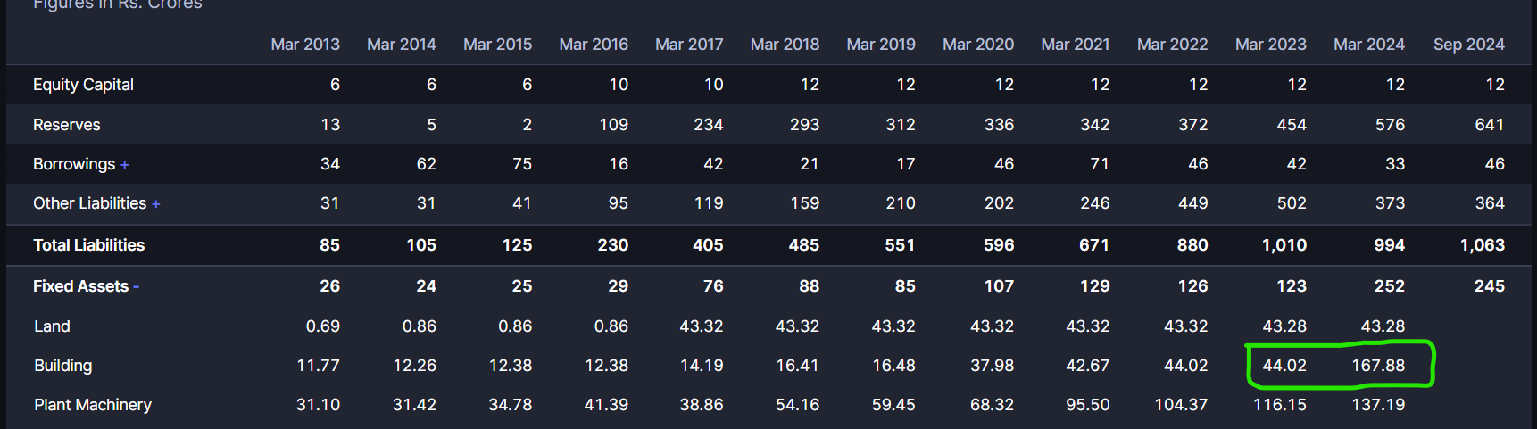Collapse the Fixed Assets sub-rows
This screenshot has height=429, width=1537.
pyautogui.click(x=137, y=287)
